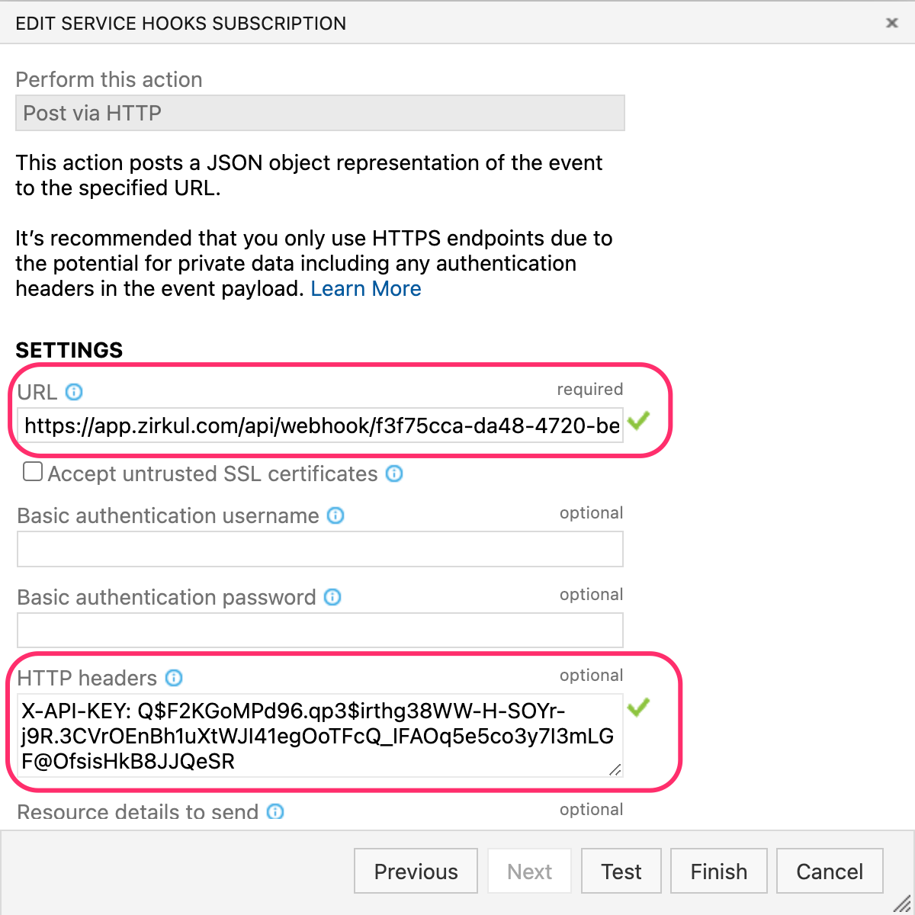Click info icon next to HTTP headers
Image resolution: width=915 pixels, height=915 pixels.
coord(174,678)
